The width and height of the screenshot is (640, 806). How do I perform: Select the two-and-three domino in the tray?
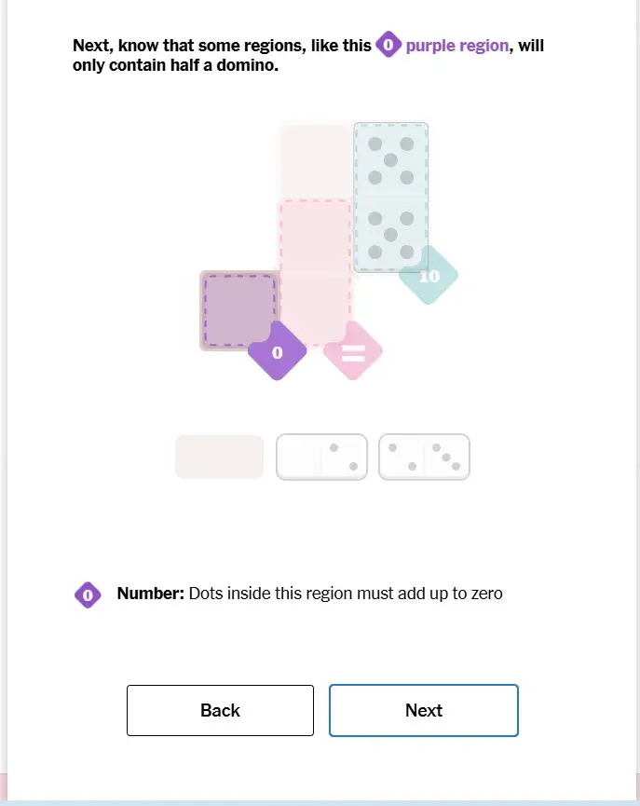[x=424, y=458]
